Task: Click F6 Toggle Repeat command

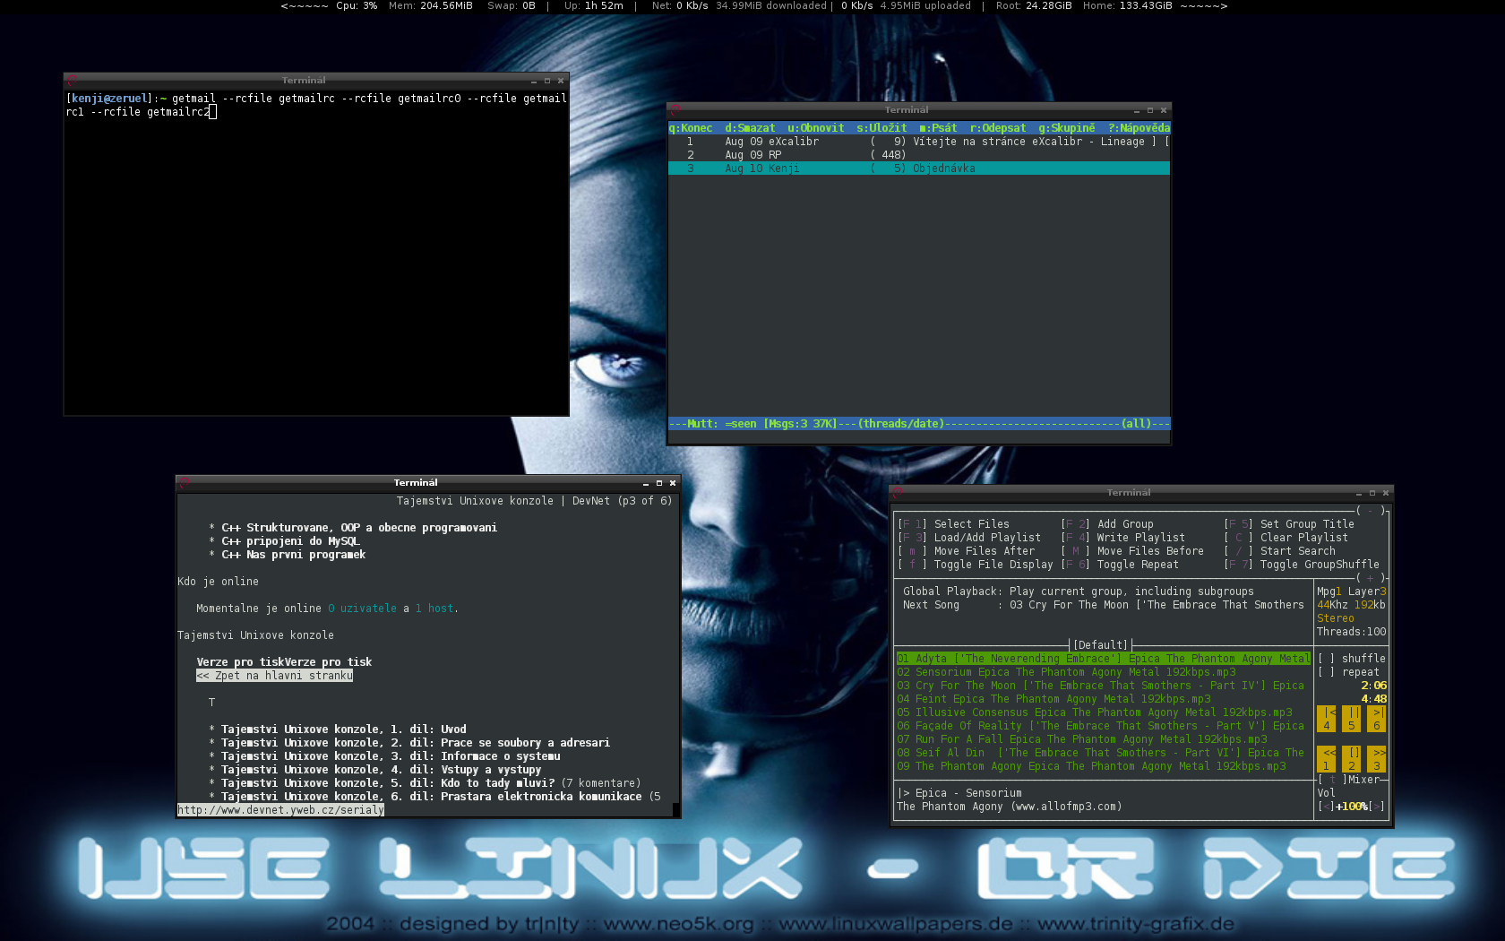Action: (x=1120, y=565)
